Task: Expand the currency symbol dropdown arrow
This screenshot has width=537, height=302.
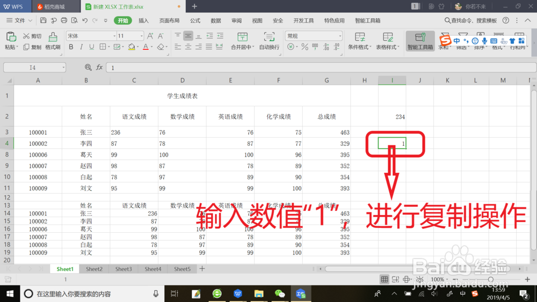Action: coord(296,47)
